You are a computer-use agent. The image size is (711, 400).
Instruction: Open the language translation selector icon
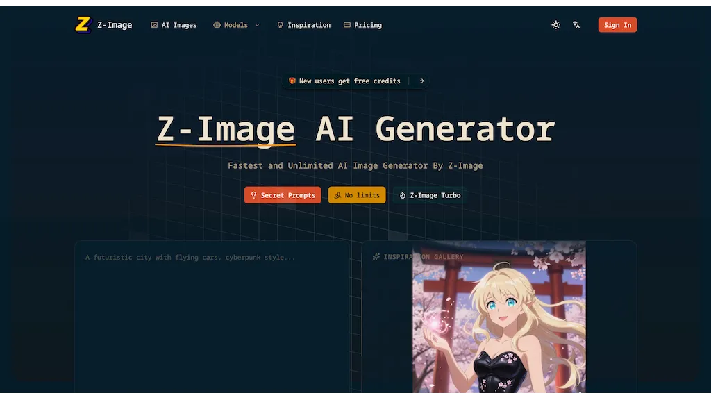576,25
